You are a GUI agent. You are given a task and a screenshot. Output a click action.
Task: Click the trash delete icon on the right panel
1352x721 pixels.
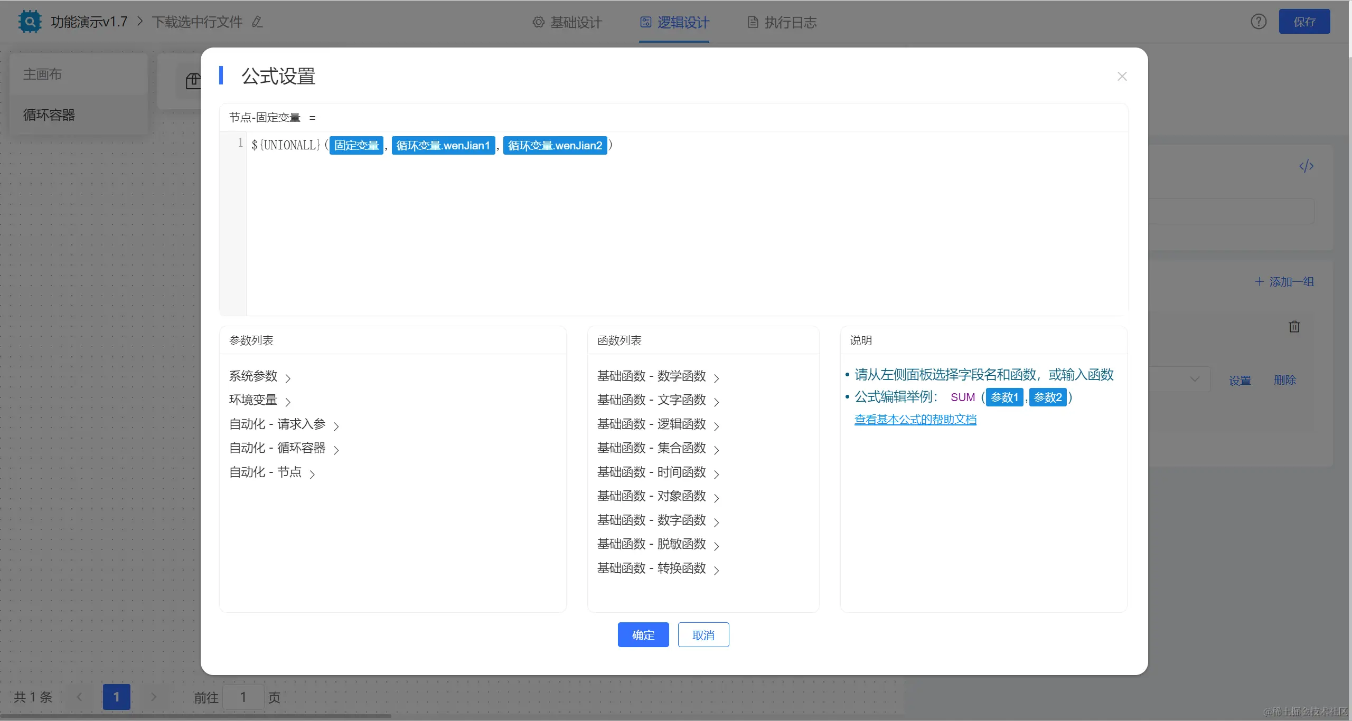coord(1294,327)
